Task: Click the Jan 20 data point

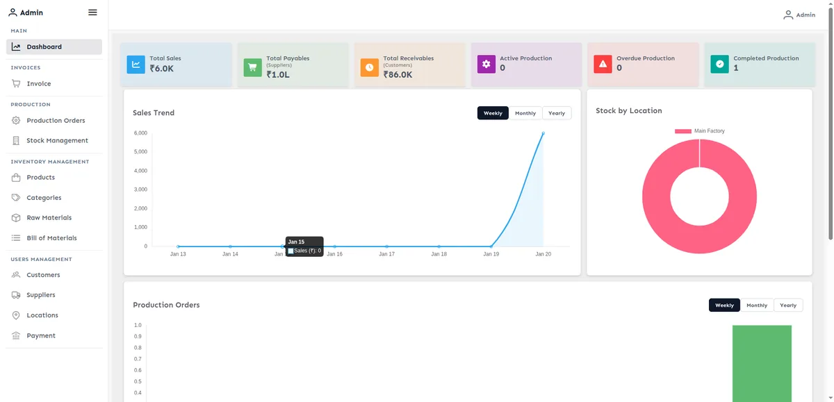Action: tap(543, 133)
